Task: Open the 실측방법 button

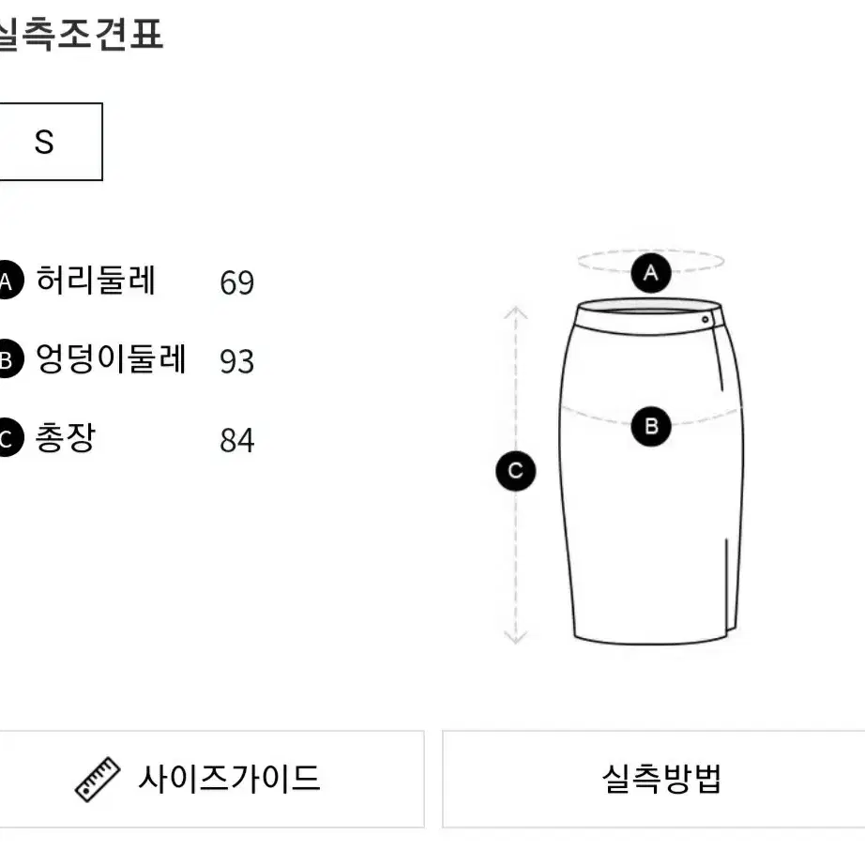Action: 654,779
